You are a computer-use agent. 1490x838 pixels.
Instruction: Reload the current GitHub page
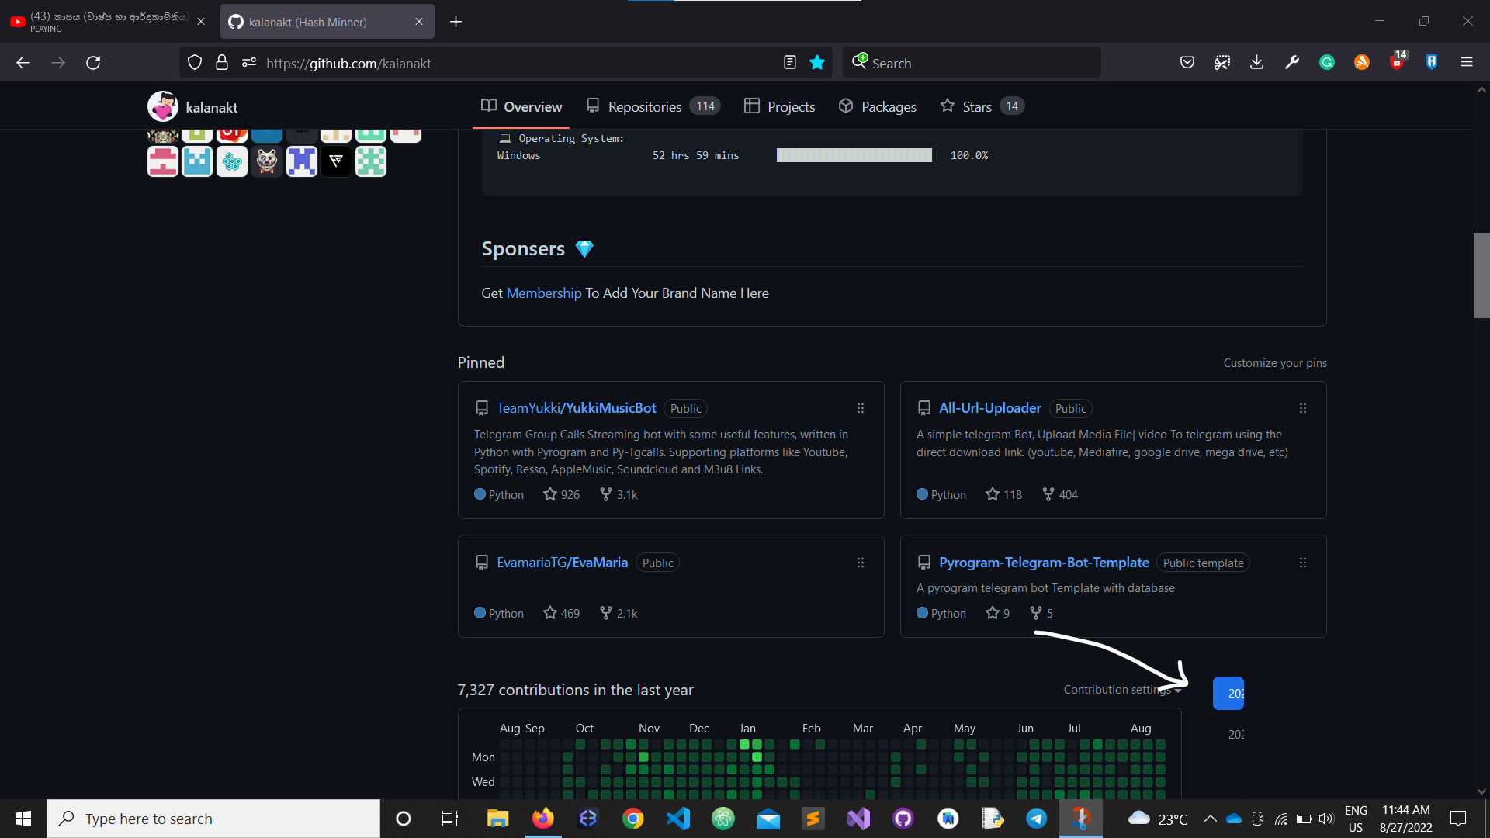[x=93, y=63]
